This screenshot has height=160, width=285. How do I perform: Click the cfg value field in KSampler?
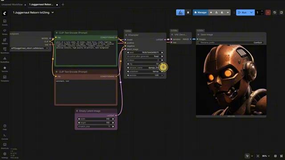145,64
